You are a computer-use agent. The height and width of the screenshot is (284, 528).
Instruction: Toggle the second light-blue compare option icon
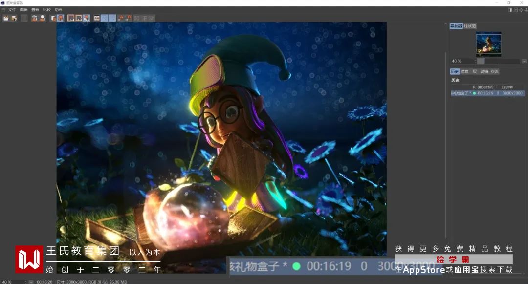[x=112, y=18]
